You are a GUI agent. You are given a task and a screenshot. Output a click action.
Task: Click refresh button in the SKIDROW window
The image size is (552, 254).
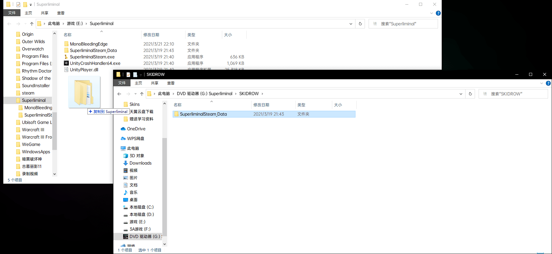coord(470,94)
